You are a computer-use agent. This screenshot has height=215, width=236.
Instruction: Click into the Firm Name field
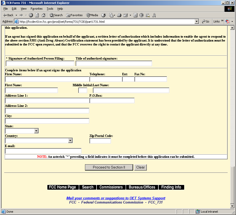[x=47, y=79]
